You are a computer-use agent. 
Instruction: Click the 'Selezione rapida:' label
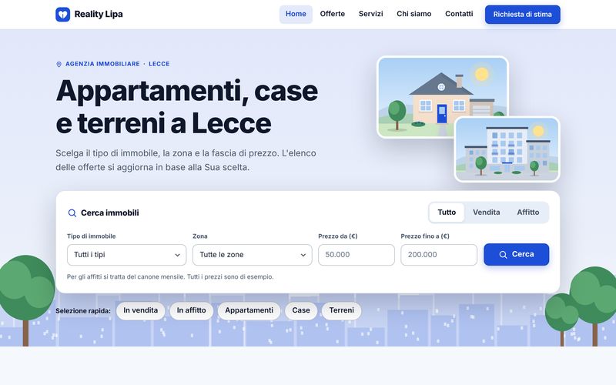(83, 311)
